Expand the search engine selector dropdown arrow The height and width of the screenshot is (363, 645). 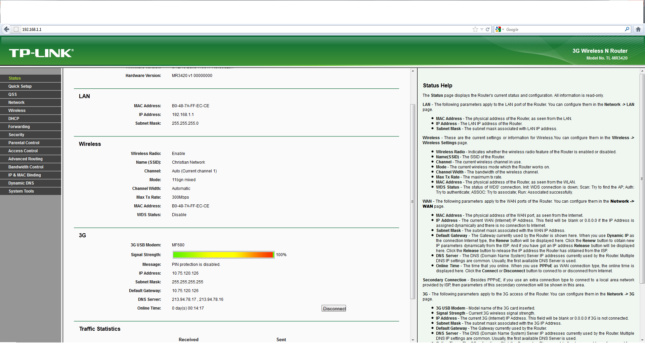pyautogui.click(x=503, y=30)
